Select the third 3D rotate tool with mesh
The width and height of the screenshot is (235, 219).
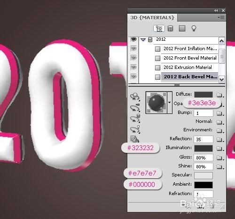coord(135,118)
